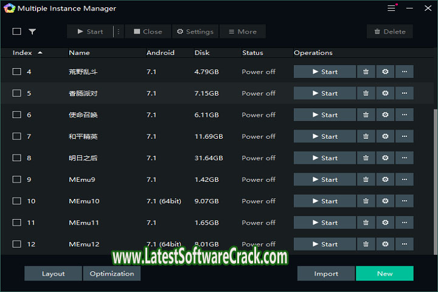Open gear settings for instance index 6
Screen dimensions: 438x292
tap(385, 115)
